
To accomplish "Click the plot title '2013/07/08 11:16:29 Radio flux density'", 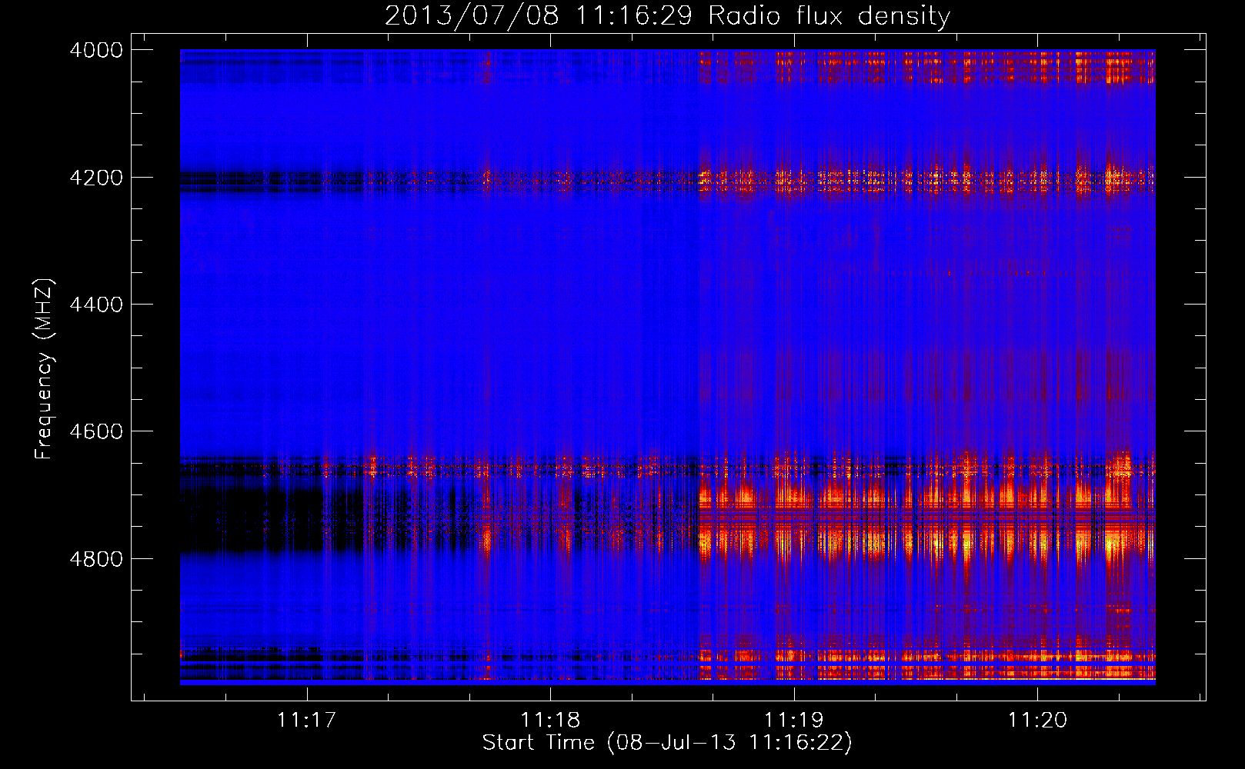I will click(668, 15).
